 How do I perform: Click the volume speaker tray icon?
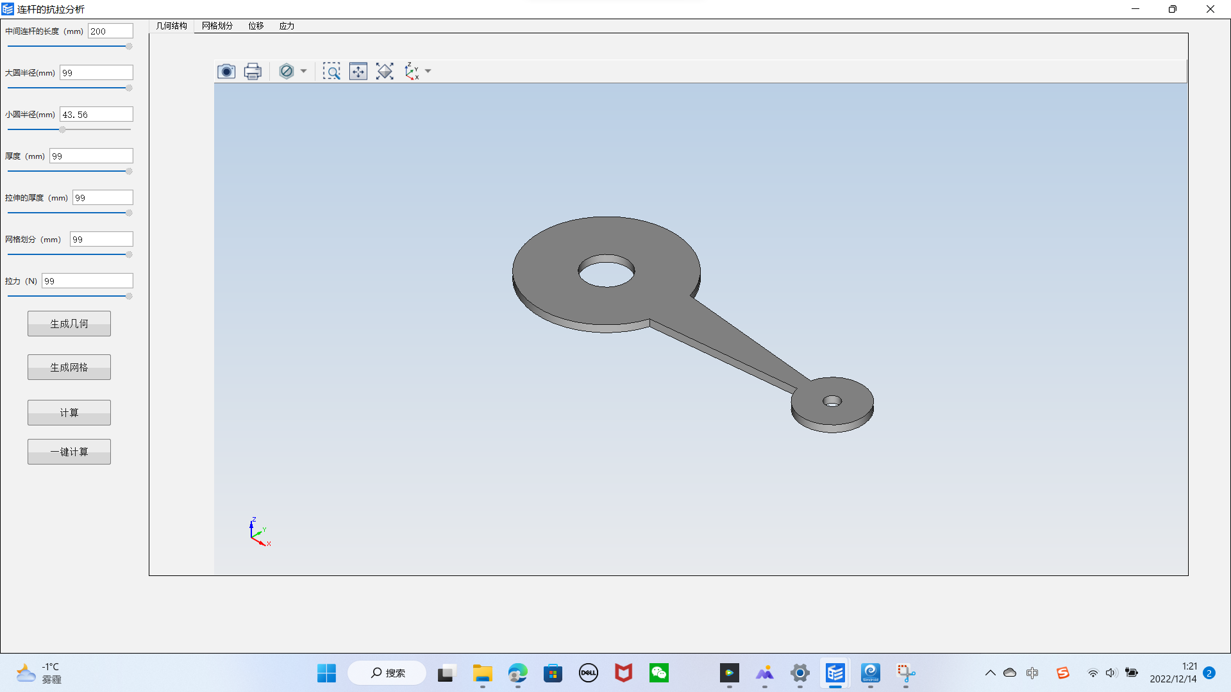coord(1112,673)
